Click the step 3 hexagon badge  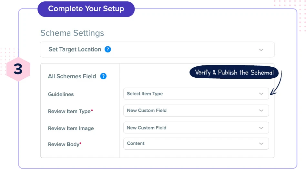pos(18,69)
